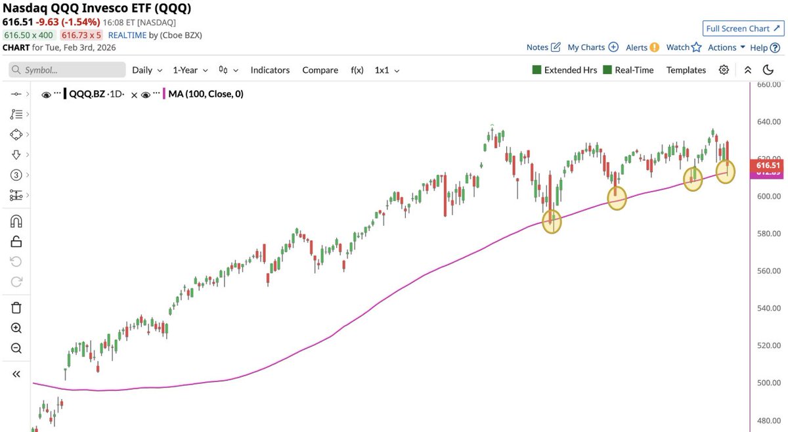
Task: Click the Help question mark icon
Action: pos(774,47)
